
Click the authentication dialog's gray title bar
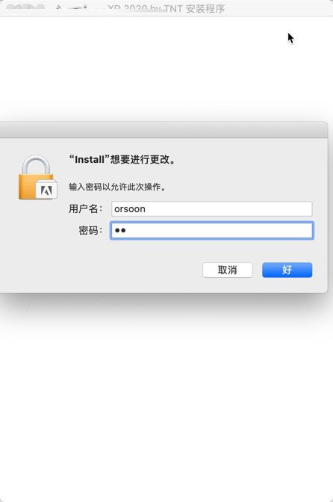pyautogui.click(x=164, y=130)
